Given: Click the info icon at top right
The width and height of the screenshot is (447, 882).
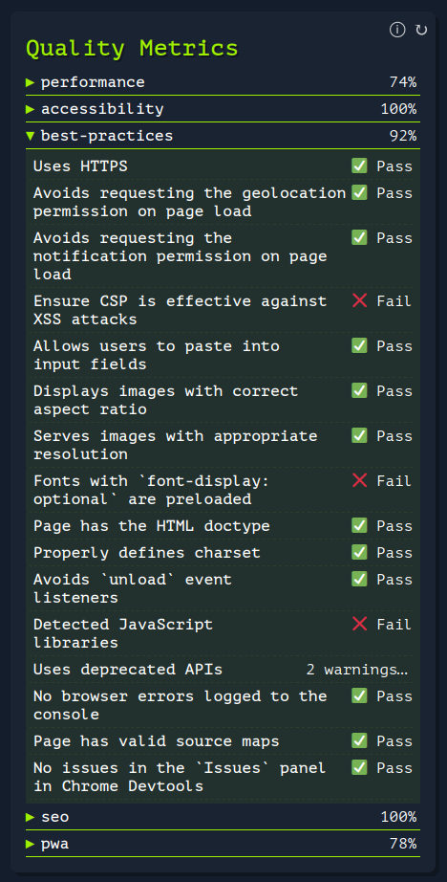Looking at the screenshot, I should [x=397, y=30].
